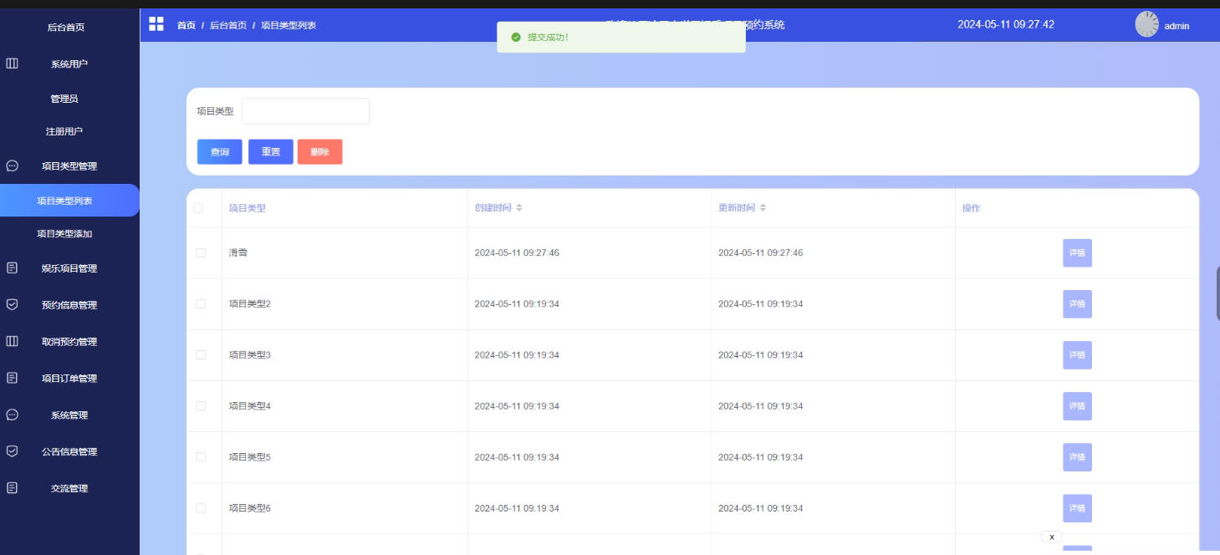Screen dimensions: 1220x555
Task: Check the box for the 项目类型5 row
Action: click(201, 457)
